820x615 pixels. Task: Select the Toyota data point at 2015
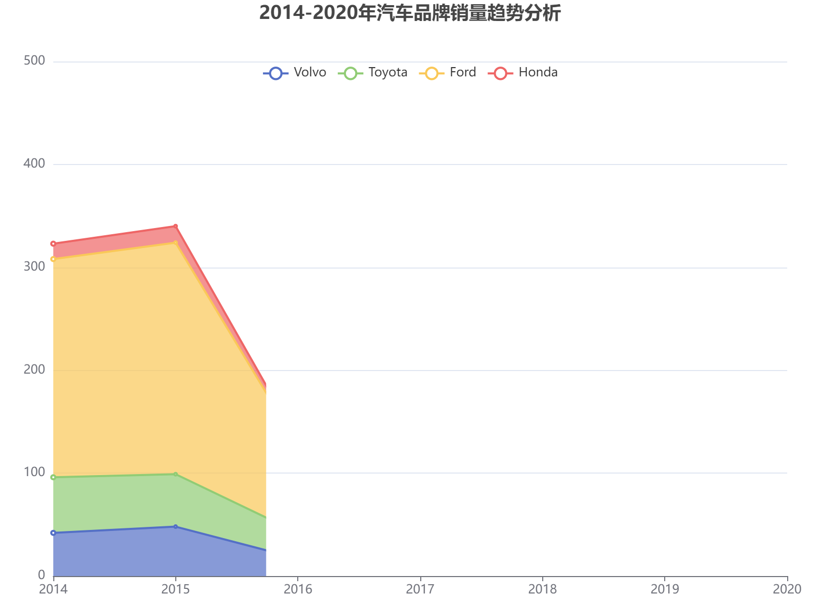point(176,474)
